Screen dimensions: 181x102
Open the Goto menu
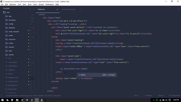click(30, 5)
